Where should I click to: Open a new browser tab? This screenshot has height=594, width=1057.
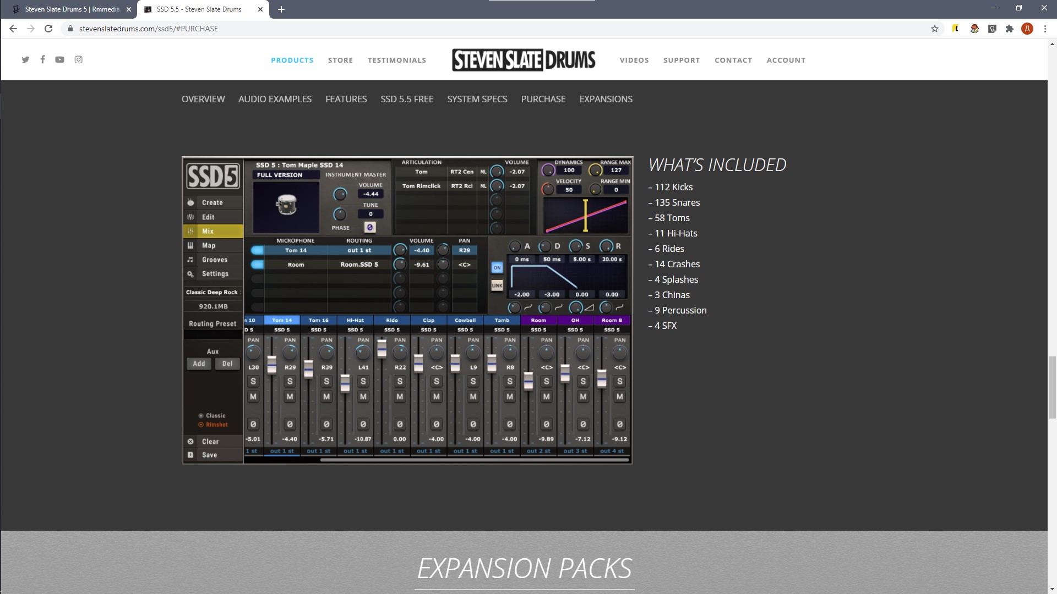click(x=281, y=9)
